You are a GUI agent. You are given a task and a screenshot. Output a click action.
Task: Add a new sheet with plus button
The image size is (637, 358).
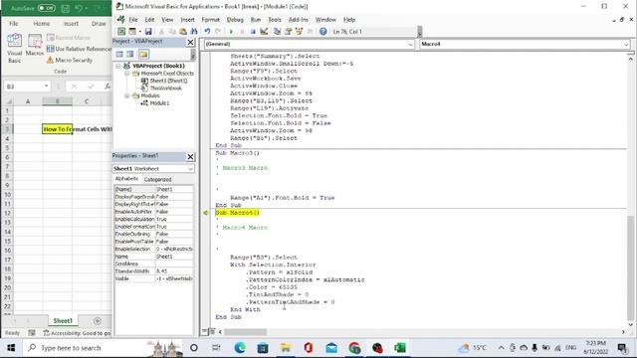click(x=98, y=321)
